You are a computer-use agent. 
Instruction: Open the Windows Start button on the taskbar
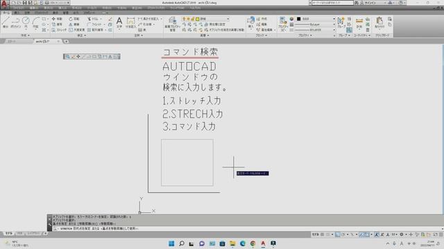pos(171,243)
